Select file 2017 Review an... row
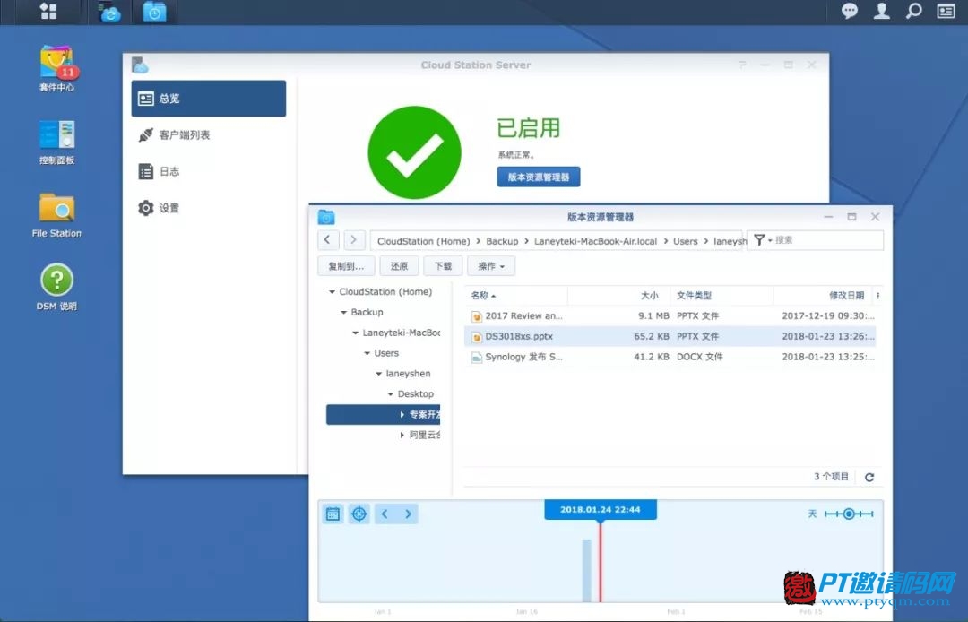The width and height of the screenshot is (968, 622). click(x=670, y=316)
